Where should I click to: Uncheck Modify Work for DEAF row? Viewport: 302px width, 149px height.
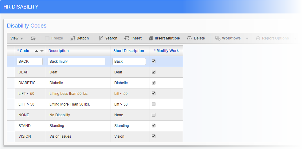154,72
